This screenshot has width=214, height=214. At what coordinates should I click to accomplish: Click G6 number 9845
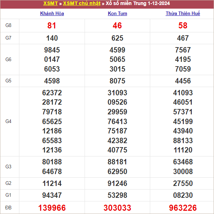[52, 50]
